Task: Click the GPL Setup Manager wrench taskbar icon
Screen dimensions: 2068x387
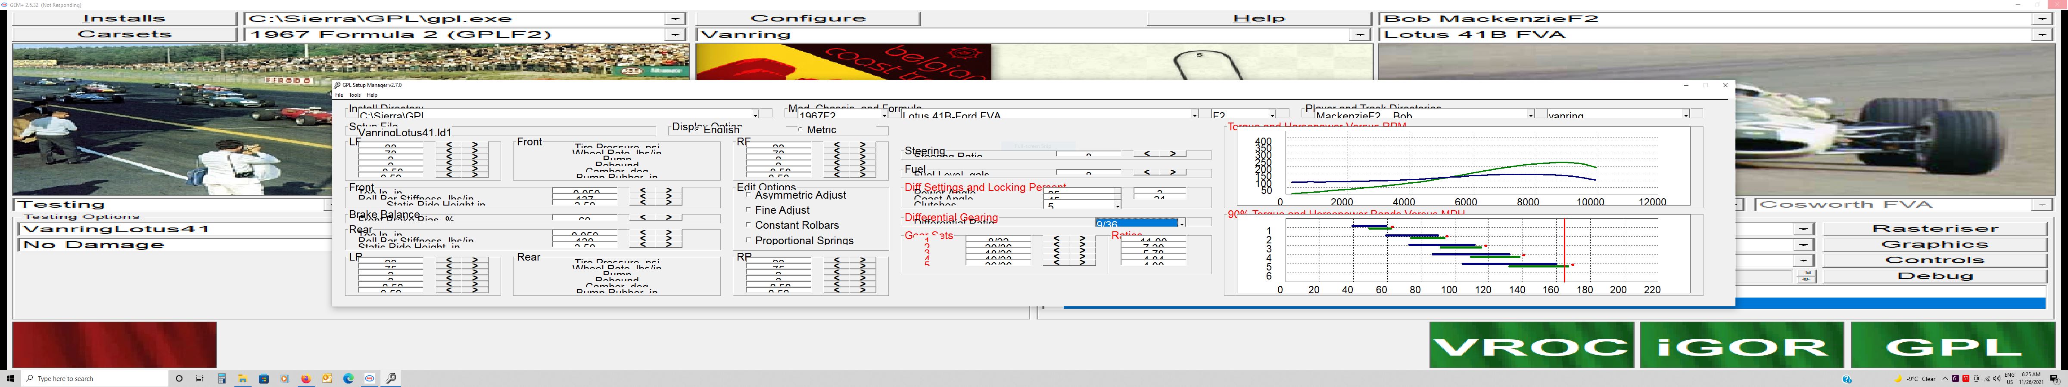Action: (x=392, y=378)
